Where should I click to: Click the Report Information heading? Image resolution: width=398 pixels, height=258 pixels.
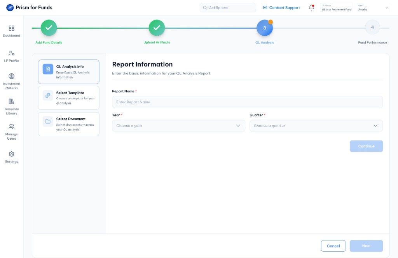[142, 64]
